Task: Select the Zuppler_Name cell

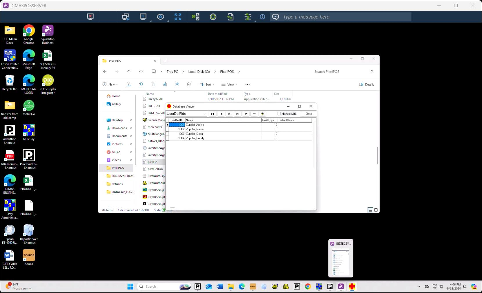Action: coord(223,129)
